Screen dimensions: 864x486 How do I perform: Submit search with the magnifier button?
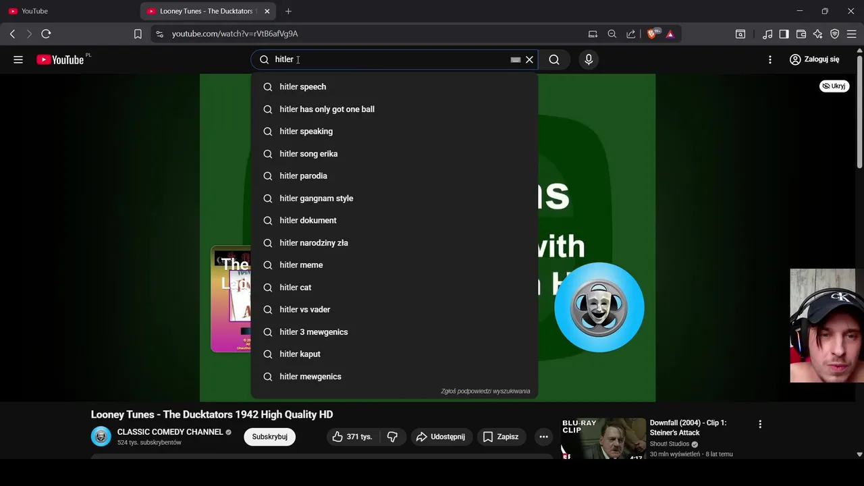coord(554,59)
